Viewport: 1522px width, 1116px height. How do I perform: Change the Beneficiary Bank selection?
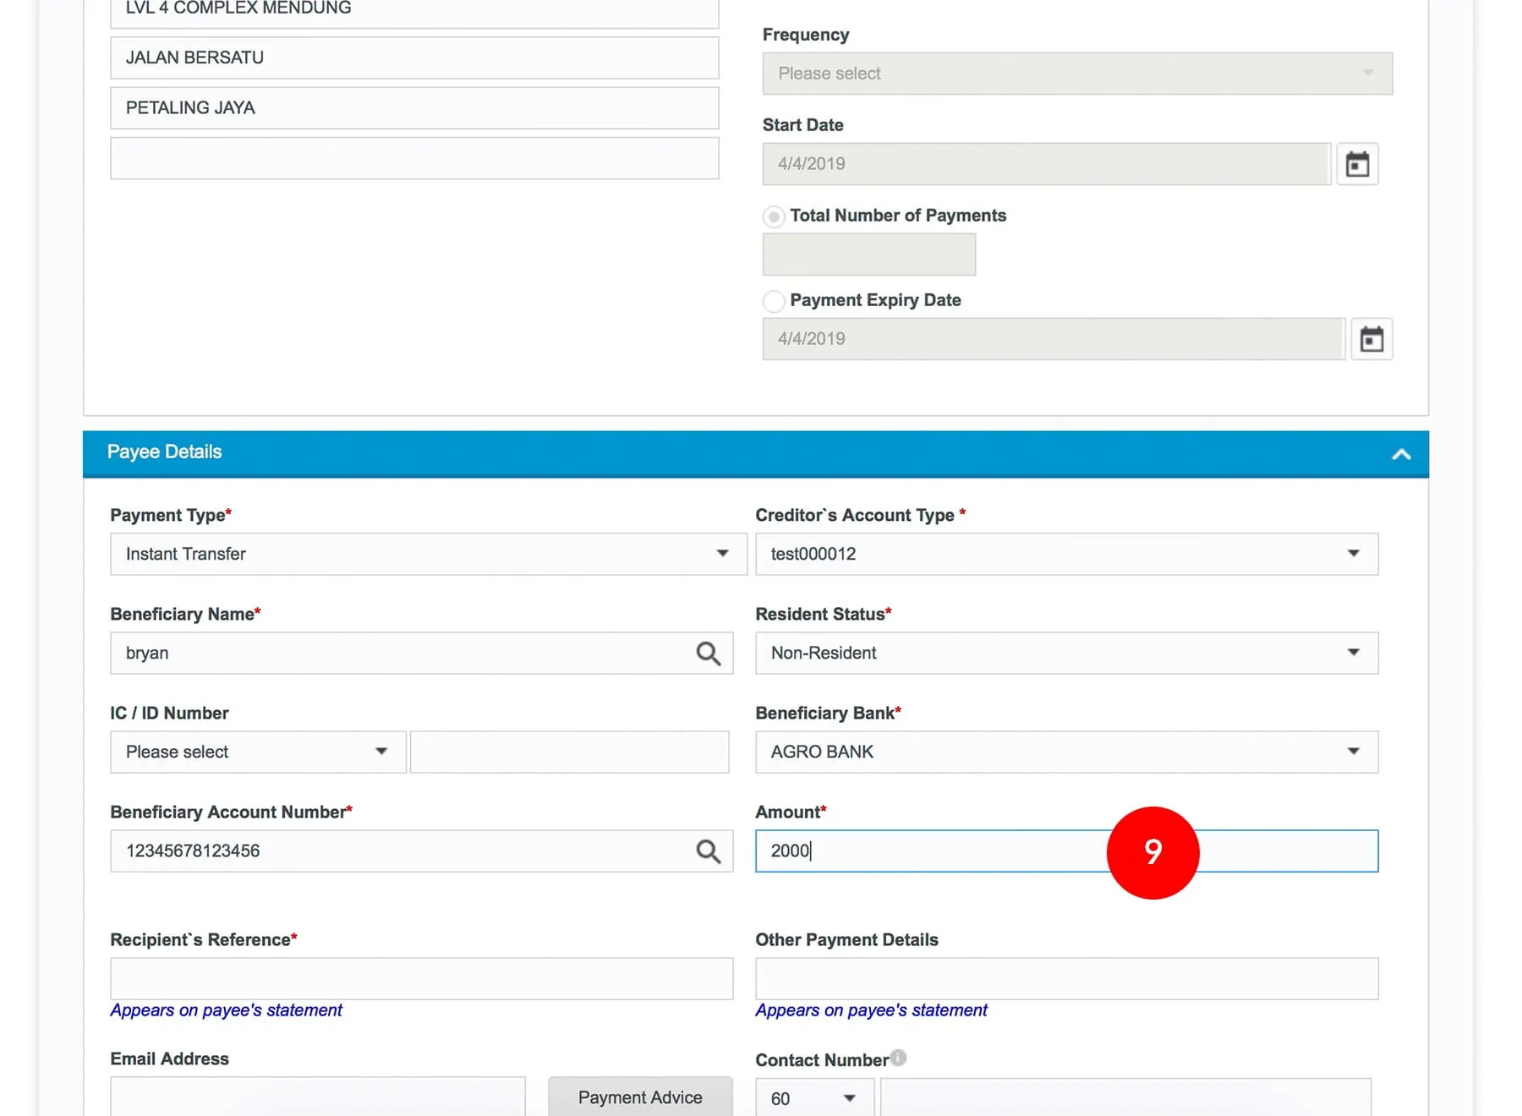coord(1065,752)
